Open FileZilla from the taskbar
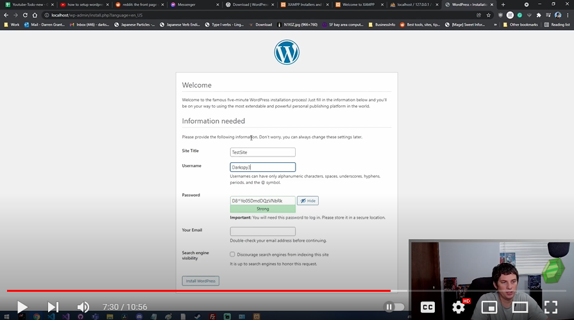Screen dimensions: 574x320 coord(212,317)
